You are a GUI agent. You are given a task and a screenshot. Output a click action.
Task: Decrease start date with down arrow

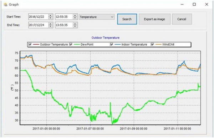(x=51, y=18)
